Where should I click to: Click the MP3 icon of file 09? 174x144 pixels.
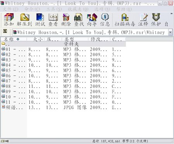click(3, 91)
